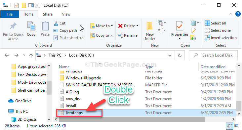Screen dimensions: 242x130
Task: Create a New folder
Action: 150,31
